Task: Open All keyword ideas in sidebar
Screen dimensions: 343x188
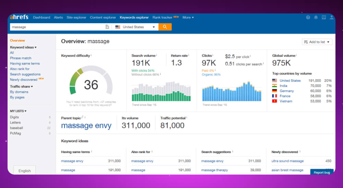Action: (12, 53)
